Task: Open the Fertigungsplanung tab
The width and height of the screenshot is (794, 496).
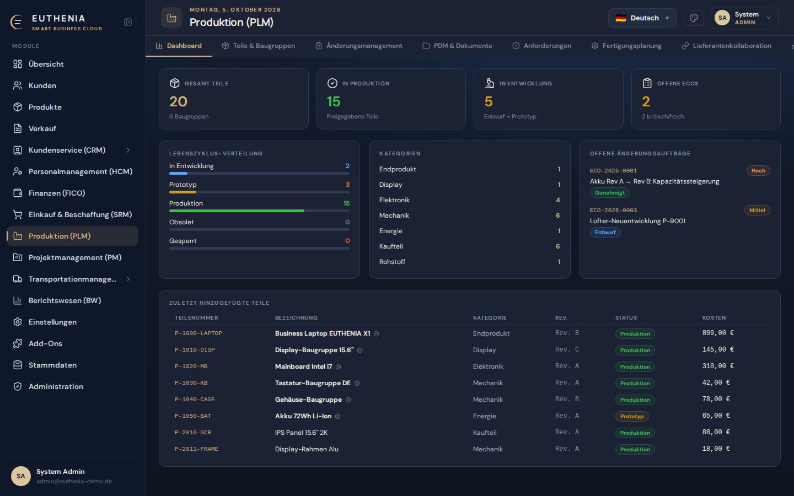Action: point(626,46)
